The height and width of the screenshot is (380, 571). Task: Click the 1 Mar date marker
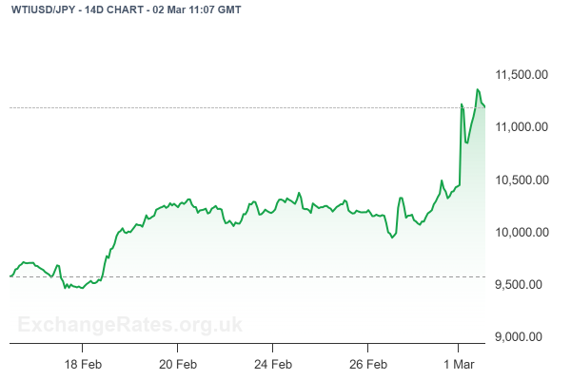[462, 364]
